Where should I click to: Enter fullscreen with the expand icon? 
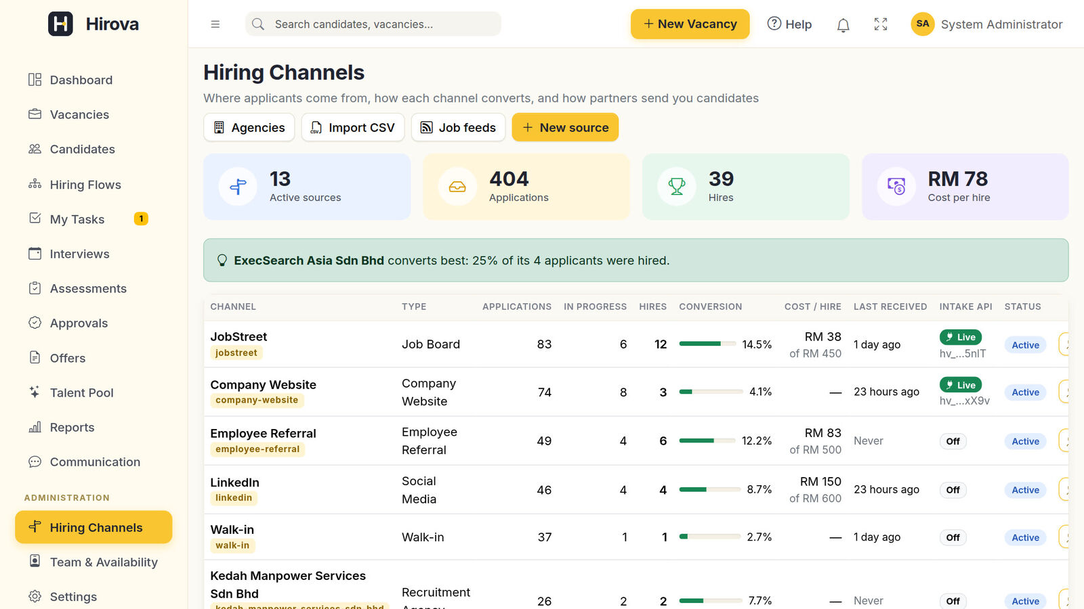point(881,24)
